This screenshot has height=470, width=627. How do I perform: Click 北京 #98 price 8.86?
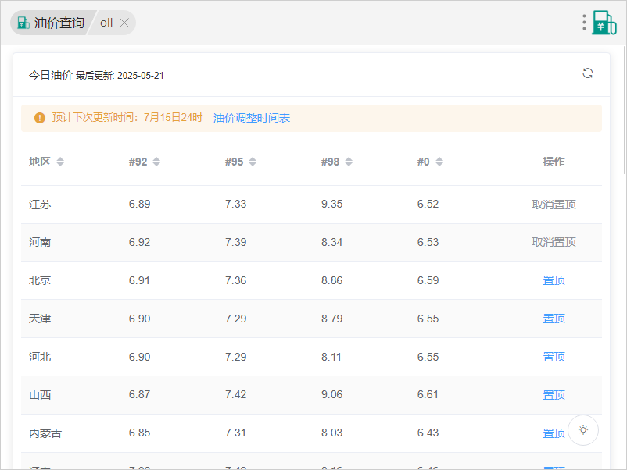pyautogui.click(x=332, y=280)
